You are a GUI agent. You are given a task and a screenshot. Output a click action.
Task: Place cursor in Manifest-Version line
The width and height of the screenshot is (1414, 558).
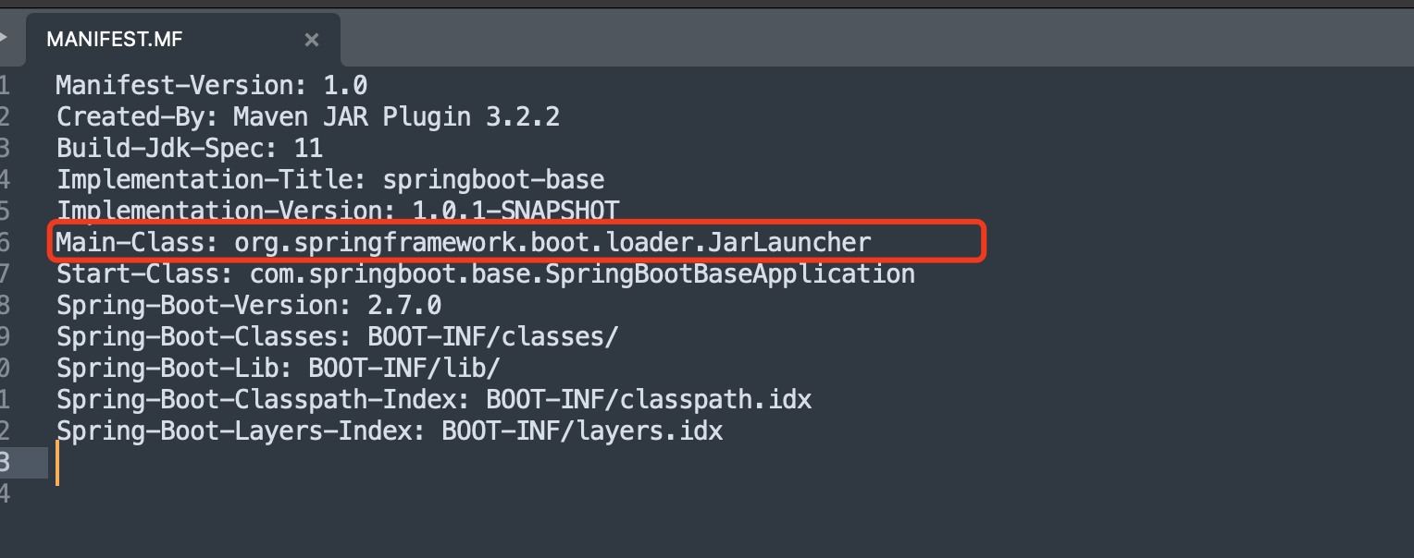(x=212, y=86)
